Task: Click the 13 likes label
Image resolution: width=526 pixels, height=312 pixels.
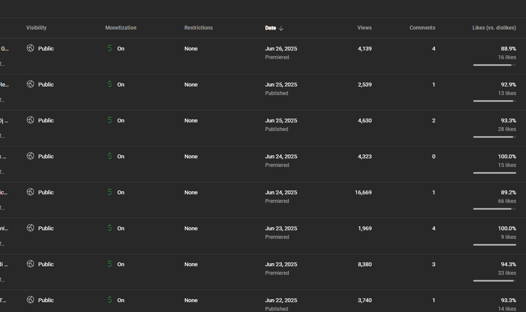Action: (507, 93)
